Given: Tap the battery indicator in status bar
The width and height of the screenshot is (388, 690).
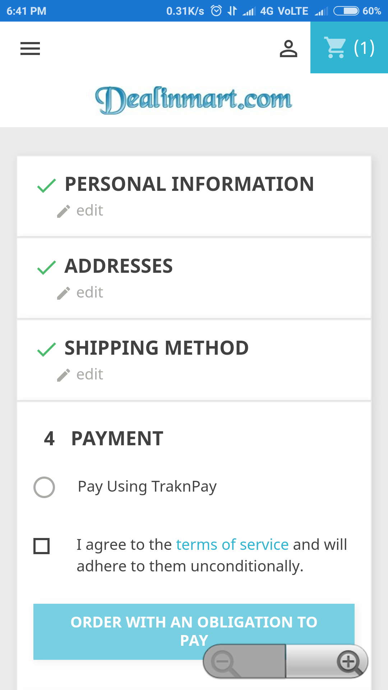Looking at the screenshot, I should coord(346,11).
